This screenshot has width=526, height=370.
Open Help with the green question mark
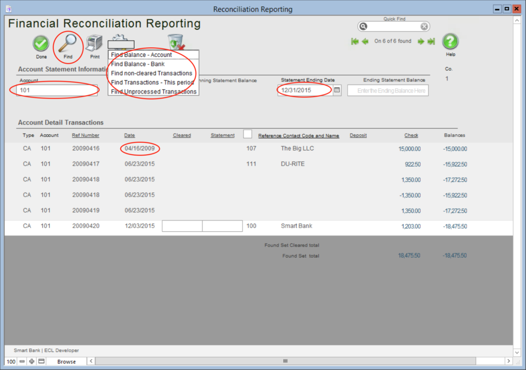coord(450,42)
